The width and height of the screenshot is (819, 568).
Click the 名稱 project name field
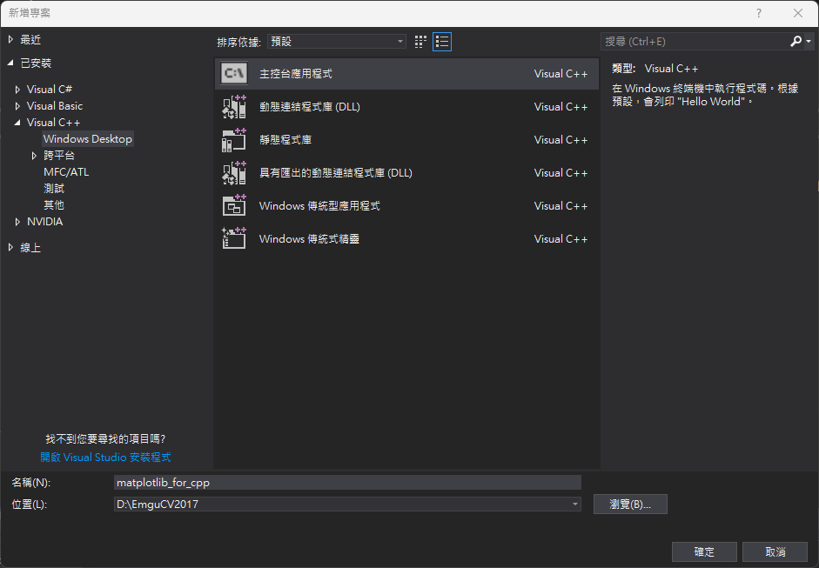point(347,483)
